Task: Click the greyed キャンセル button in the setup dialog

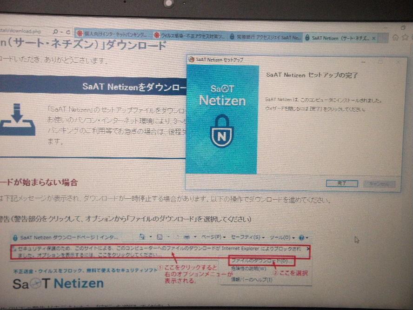Action: [x=379, y=184]
